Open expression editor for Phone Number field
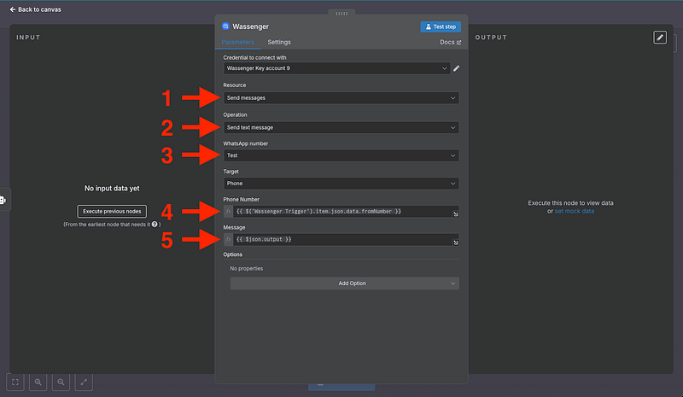This screenshot has width=683, height=397. [455, 214]
